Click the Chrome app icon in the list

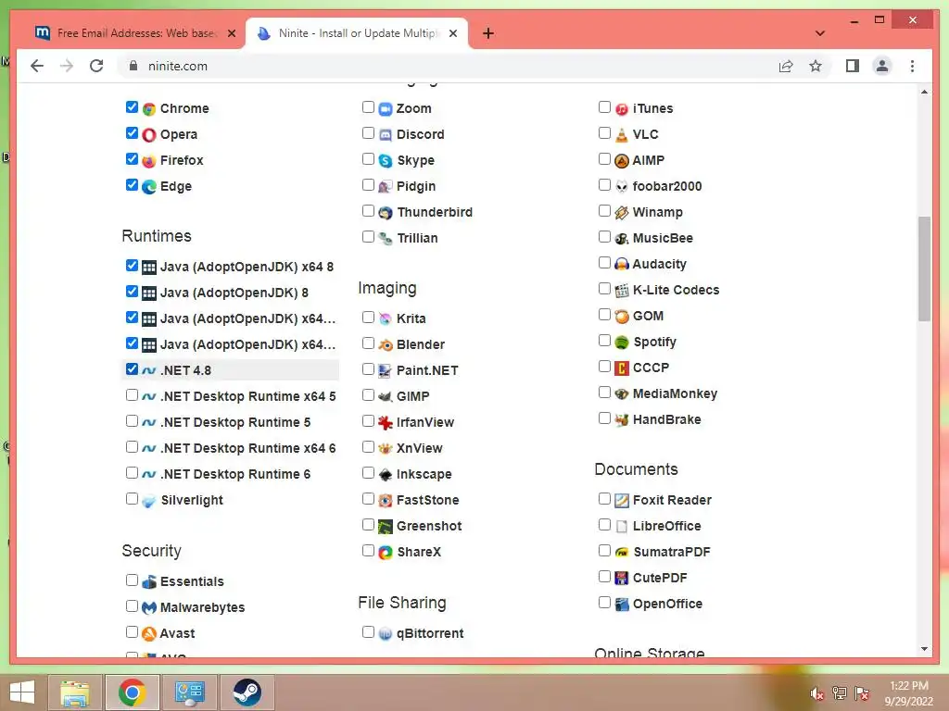point(149,109)
